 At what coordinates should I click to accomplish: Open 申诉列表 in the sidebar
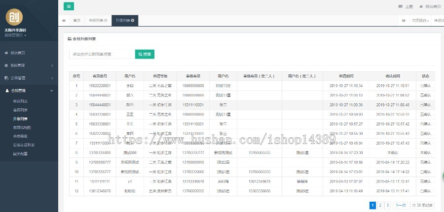(x=20, y=101)
